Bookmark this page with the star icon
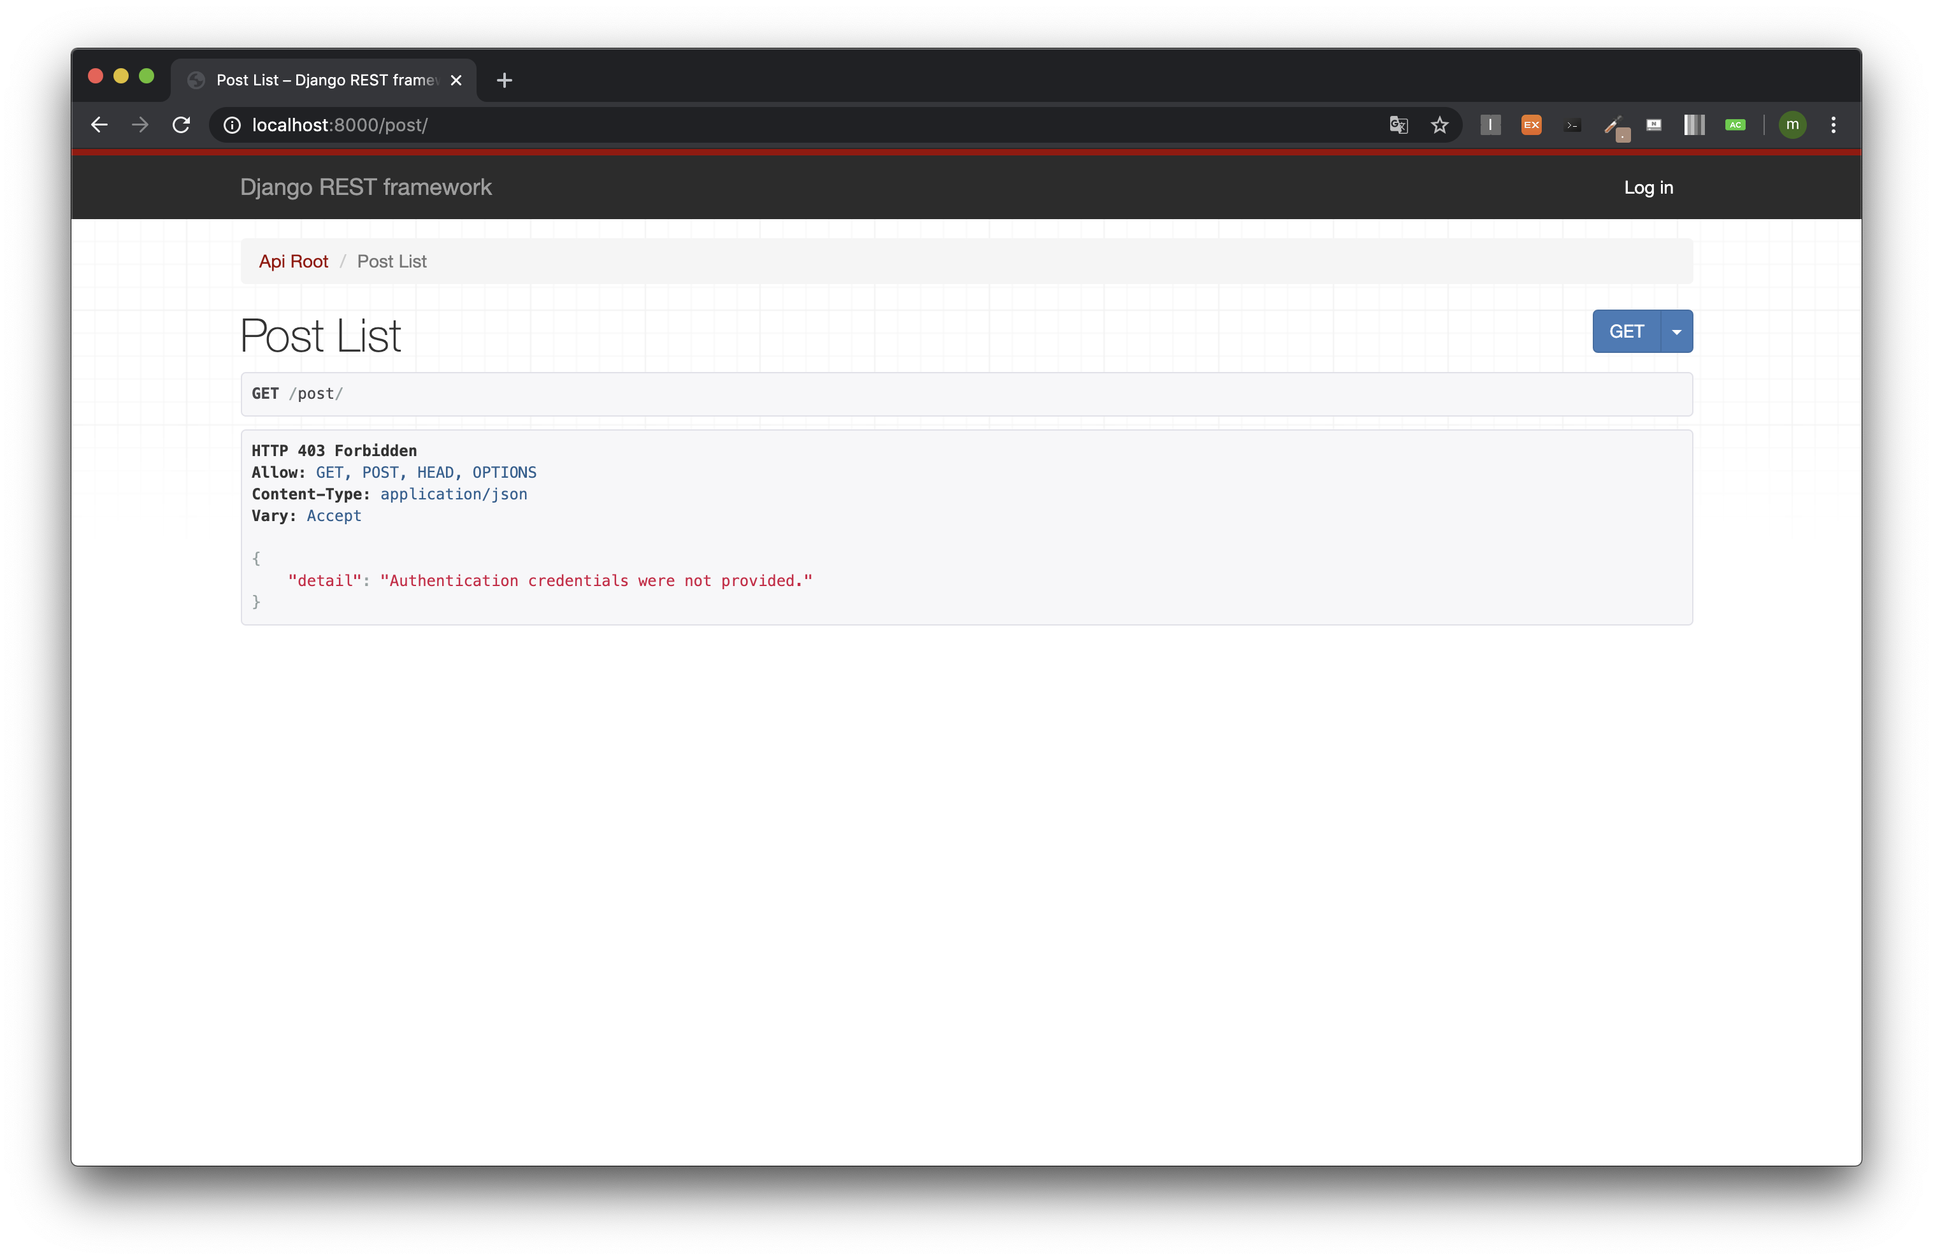The height and width of the screenshot is (1260, 1933). click(x=1439, y=125)
